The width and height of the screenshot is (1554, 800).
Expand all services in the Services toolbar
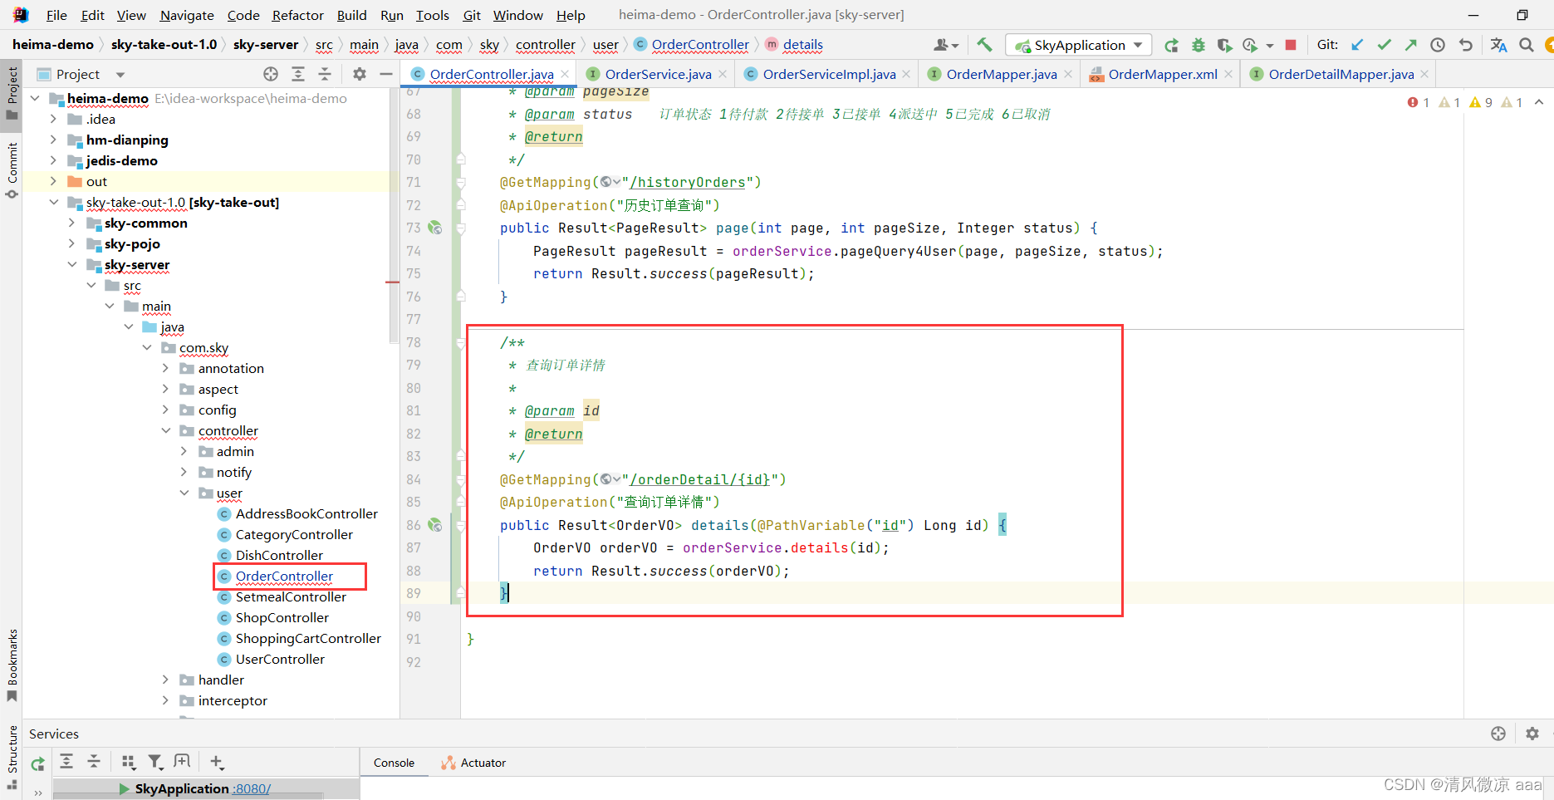66,761
